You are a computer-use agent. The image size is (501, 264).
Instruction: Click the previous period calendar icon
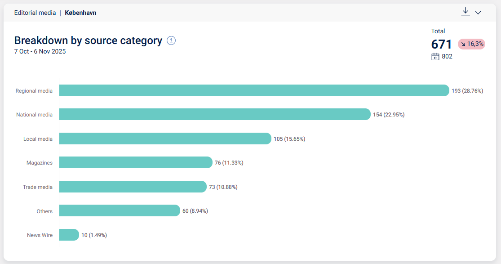click(x=435, y=57)
